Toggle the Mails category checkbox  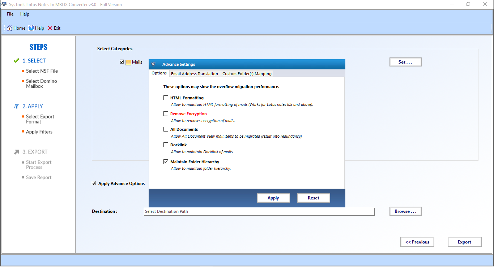coord(122,62)
